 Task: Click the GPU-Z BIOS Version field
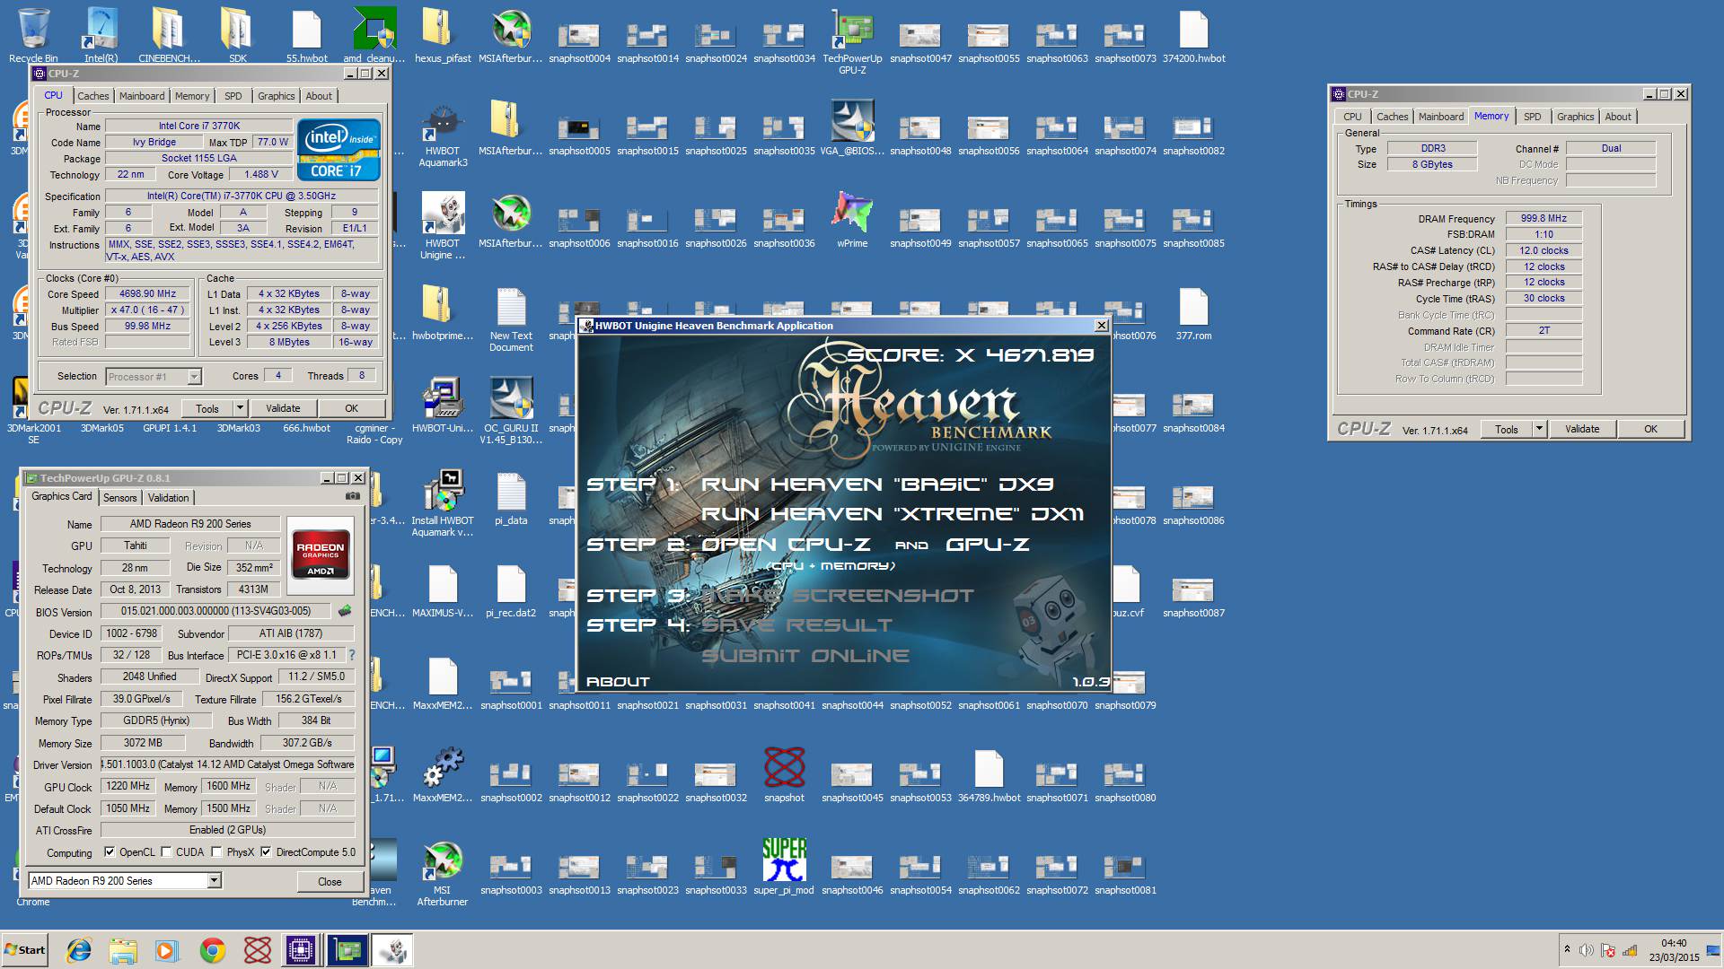(x=215, y=611)
